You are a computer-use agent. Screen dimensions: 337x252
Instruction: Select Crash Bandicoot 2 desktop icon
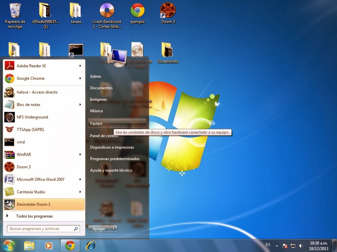(x=107, y=16)
